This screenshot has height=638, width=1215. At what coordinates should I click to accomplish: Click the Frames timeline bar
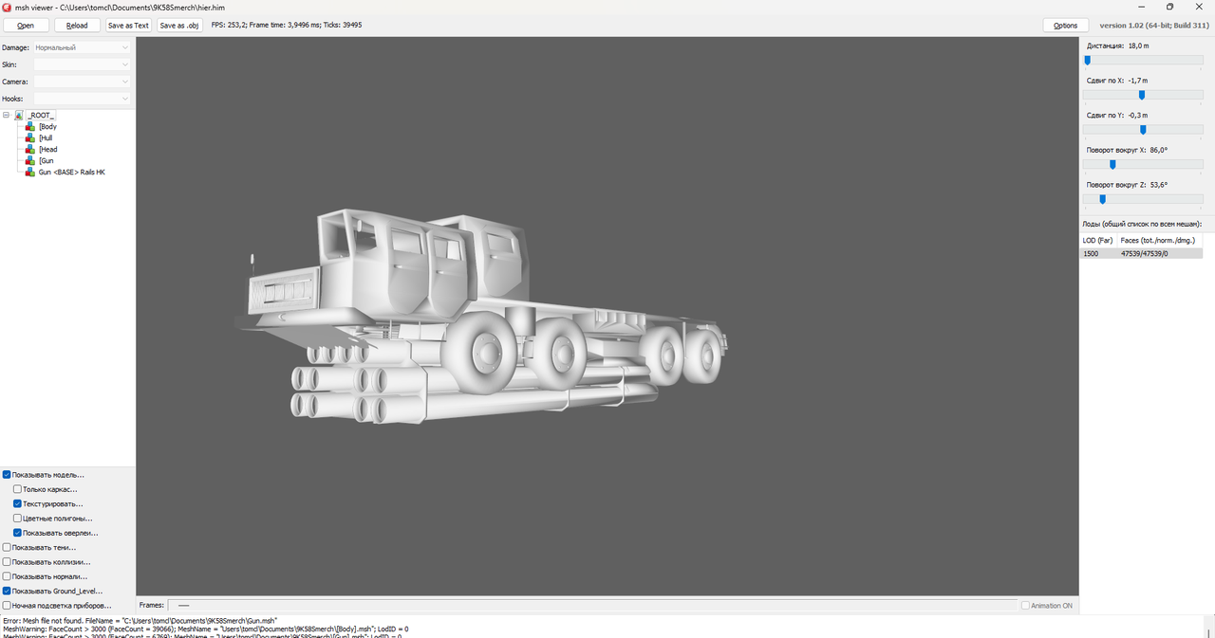point(592,605)
